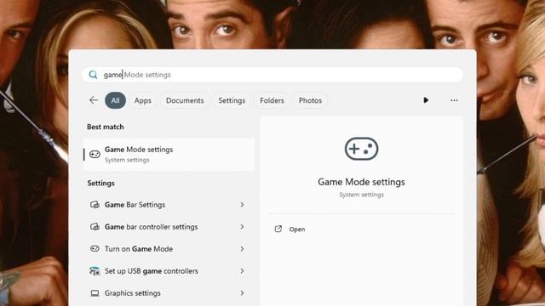Expand the Game Bar Settings chevron
The width and height of the screenshot is (545, 306).
pyautogui.click(x=242, y=205)
